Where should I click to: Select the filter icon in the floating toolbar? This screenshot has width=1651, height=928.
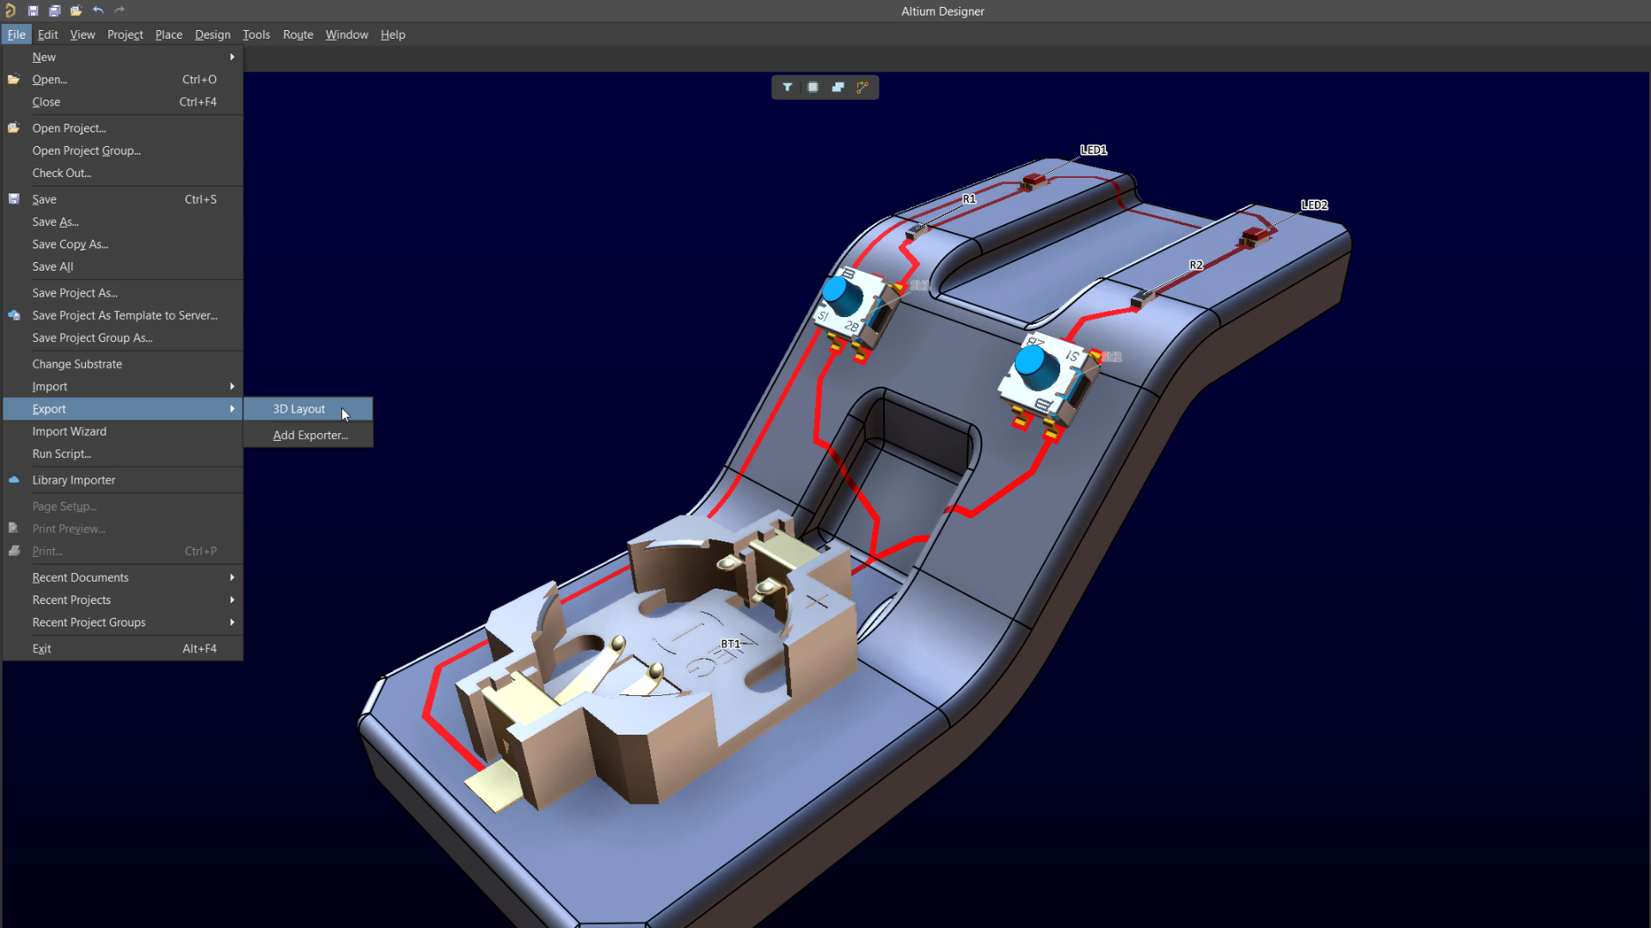click(789, 87)
